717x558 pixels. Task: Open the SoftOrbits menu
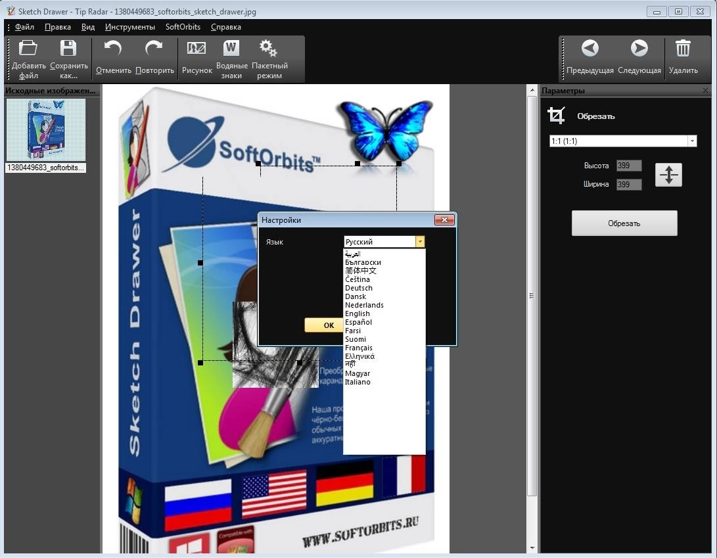183,27
